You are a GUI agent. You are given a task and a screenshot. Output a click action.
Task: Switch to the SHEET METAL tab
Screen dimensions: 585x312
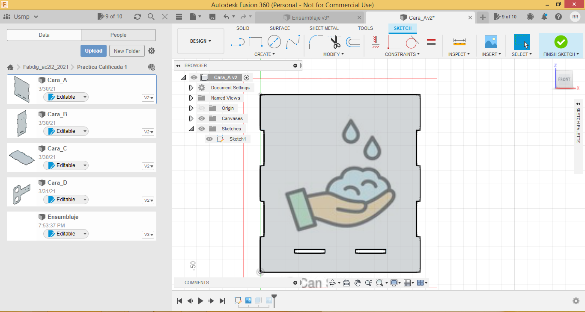(324, 28)
